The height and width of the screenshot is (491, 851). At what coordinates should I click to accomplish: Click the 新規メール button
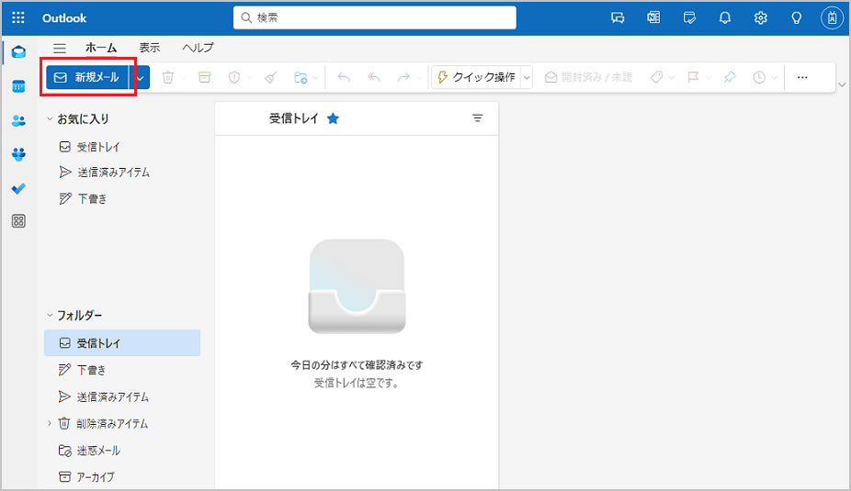coord(87,78)
